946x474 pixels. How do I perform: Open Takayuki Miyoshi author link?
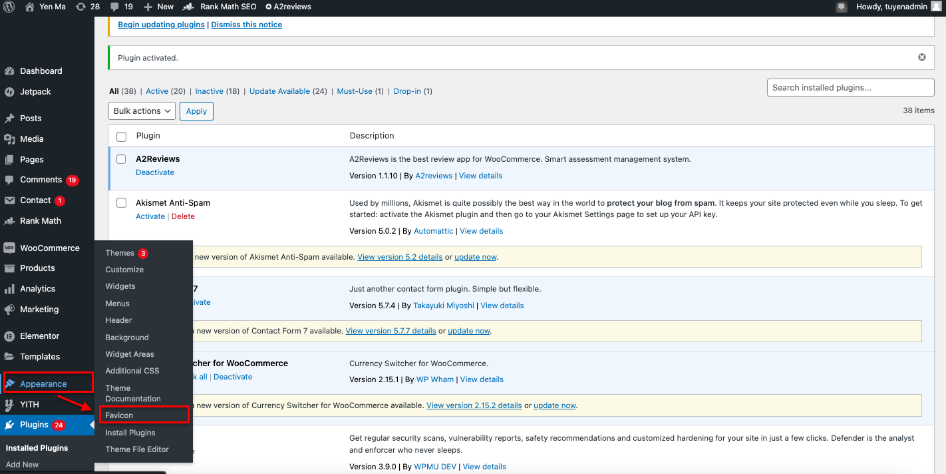point(444,306)
